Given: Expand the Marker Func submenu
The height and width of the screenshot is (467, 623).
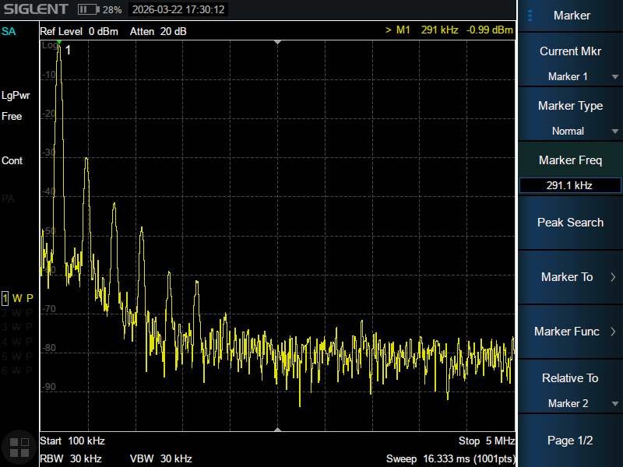Looking at the screenshot, I should (570, 332).
